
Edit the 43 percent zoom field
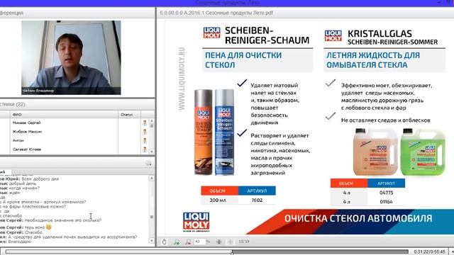[199, 242]
